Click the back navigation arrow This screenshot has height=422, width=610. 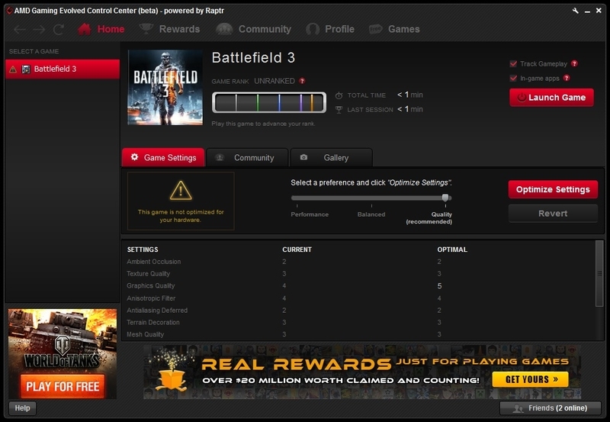(20, 29)
